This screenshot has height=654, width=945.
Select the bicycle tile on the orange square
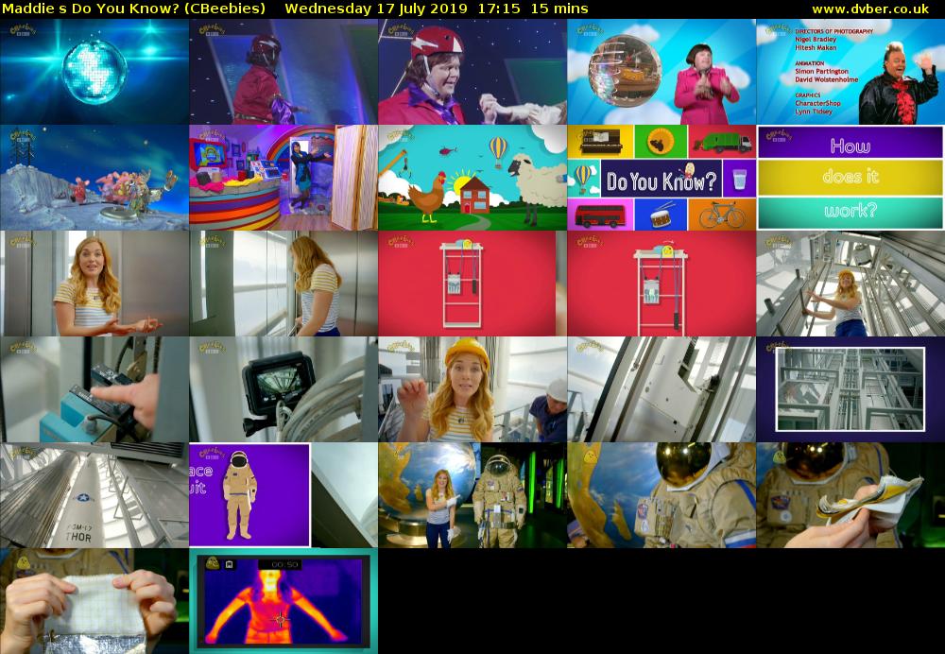pos(722,215)
